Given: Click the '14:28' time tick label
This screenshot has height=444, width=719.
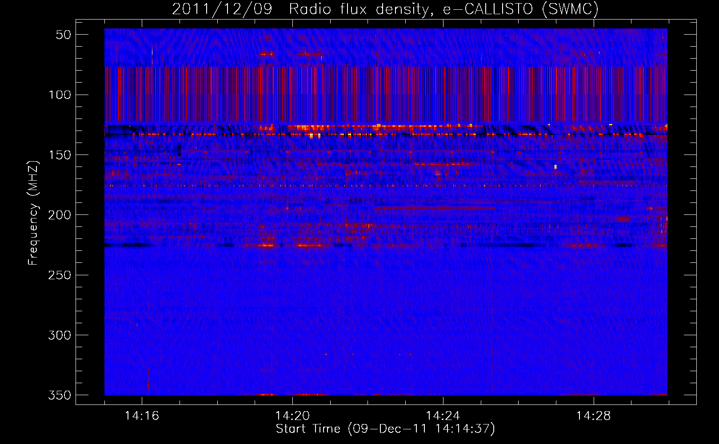Looking at the screenshot, I should pos(594,416).
